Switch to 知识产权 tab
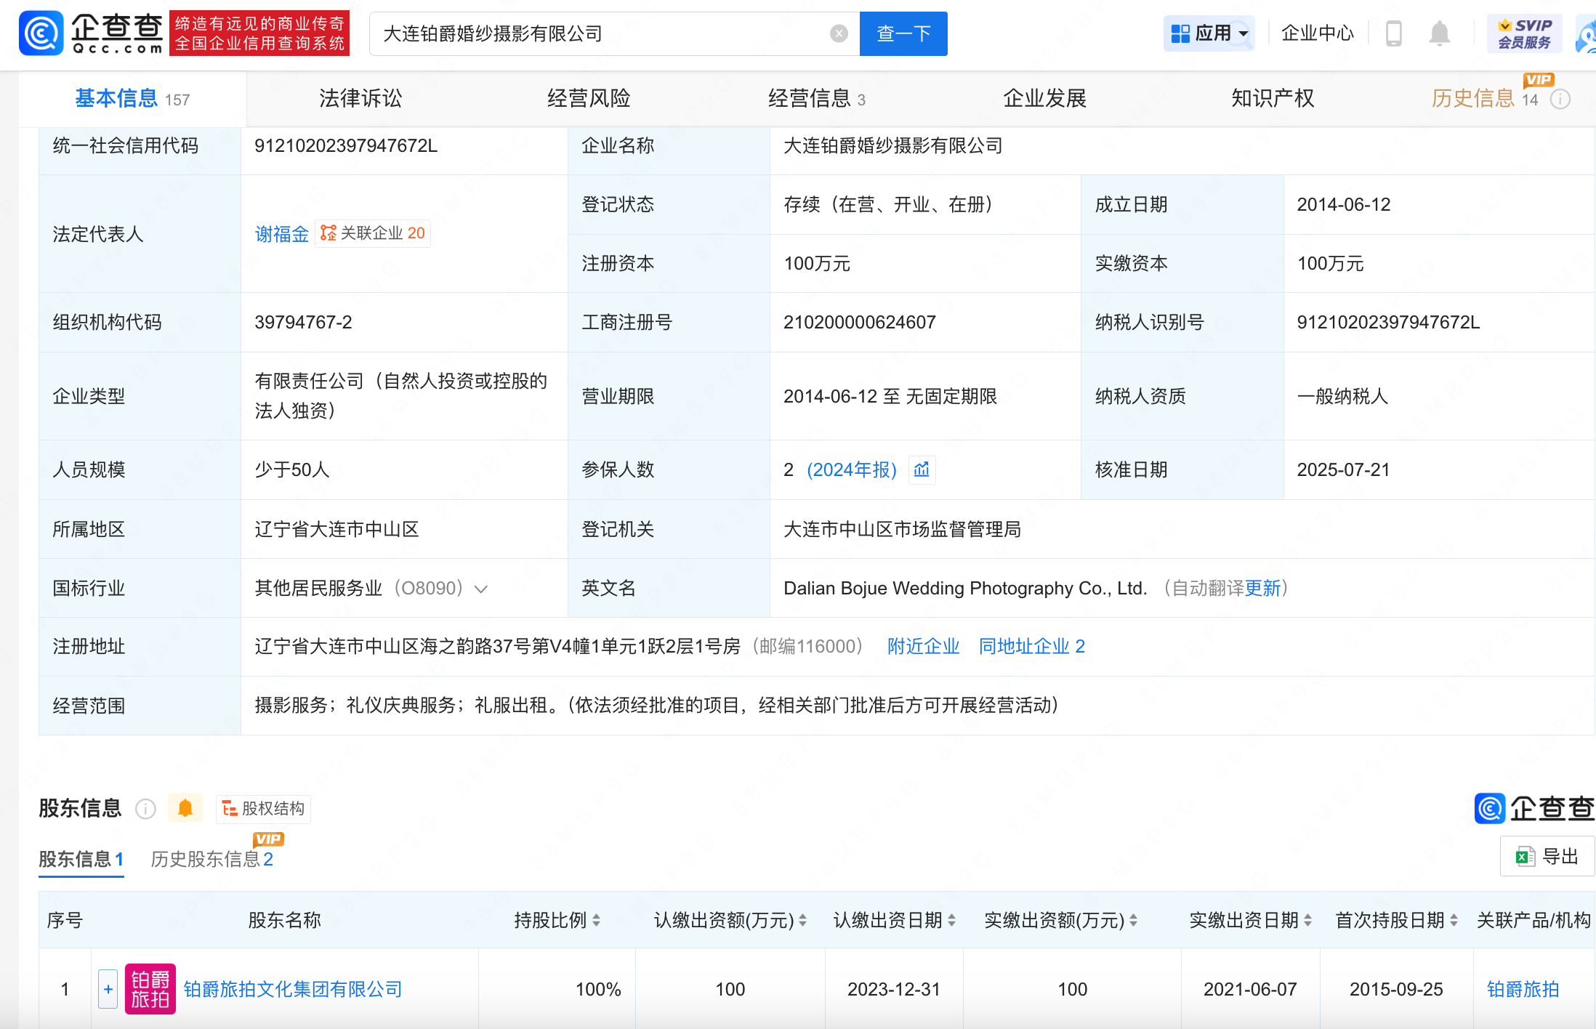The image size is (1596, 1029). tap(1273, 99)
